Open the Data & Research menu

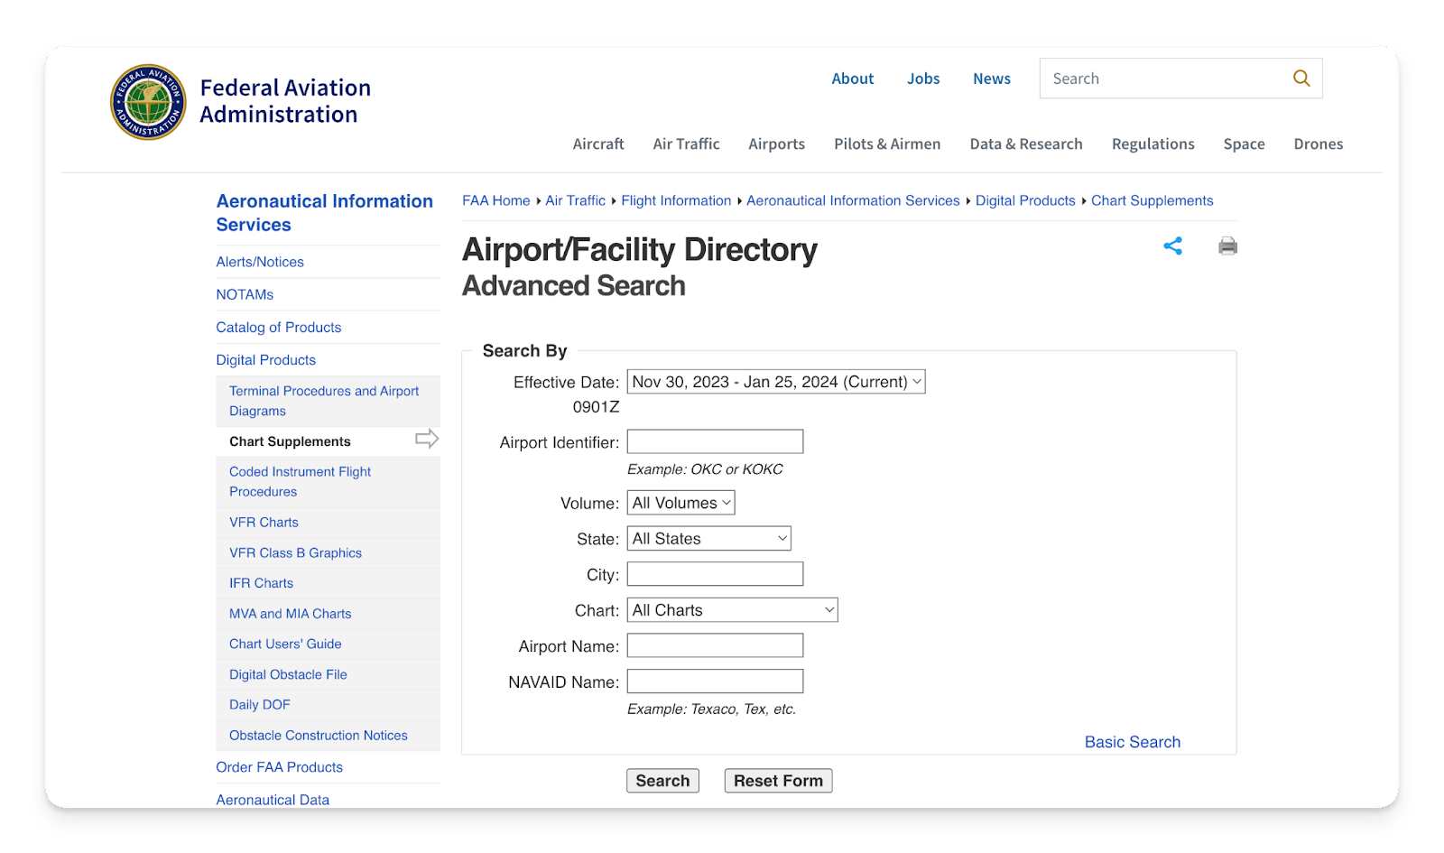1026,144
